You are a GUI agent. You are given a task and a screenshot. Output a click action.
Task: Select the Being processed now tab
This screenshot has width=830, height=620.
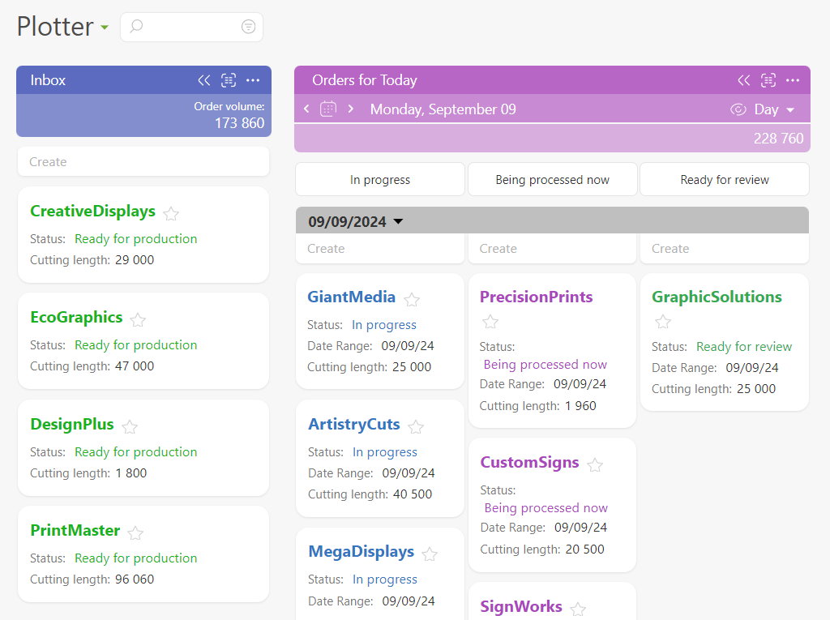click(552, 179)
